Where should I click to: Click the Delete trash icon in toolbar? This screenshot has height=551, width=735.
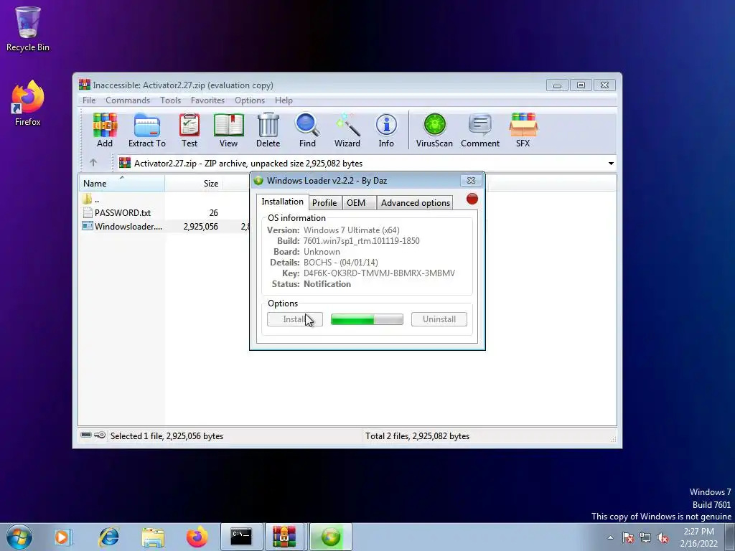pos(268,131)
